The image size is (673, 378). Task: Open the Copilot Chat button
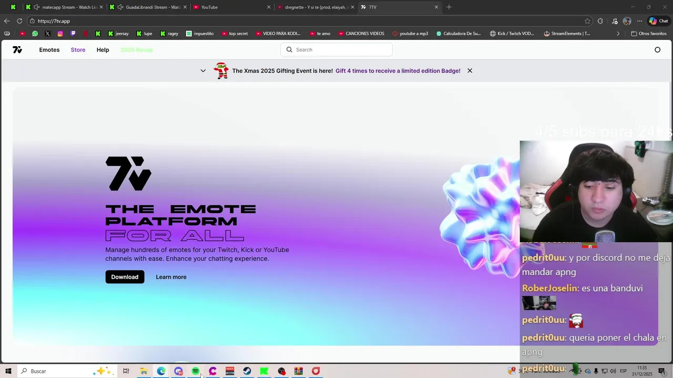658,21
